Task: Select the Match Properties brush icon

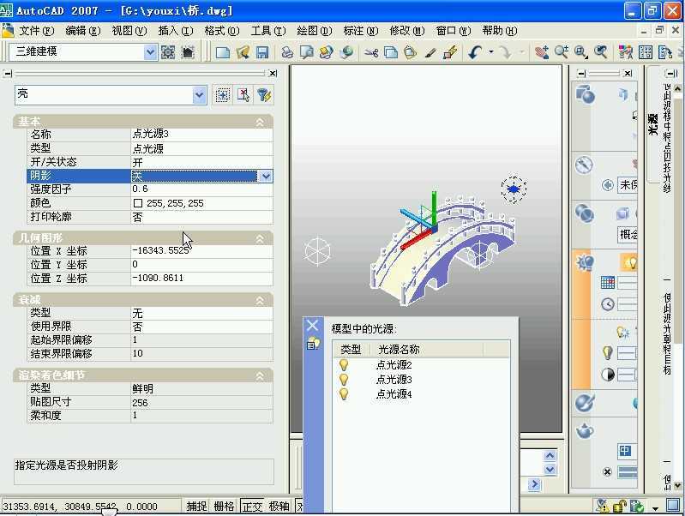Action: (x=430, y=52)
